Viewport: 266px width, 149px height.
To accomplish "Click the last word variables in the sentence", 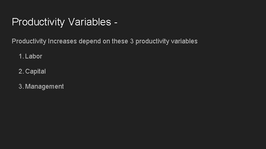I will click(184, 41).
